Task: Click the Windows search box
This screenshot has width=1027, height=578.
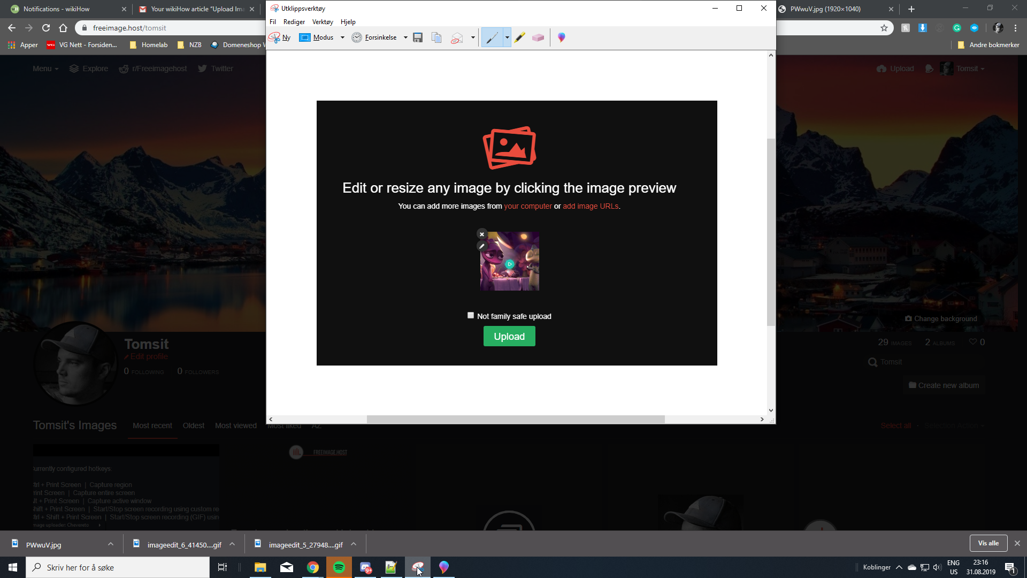Action: pyautogui.click(x=118, y=567)
